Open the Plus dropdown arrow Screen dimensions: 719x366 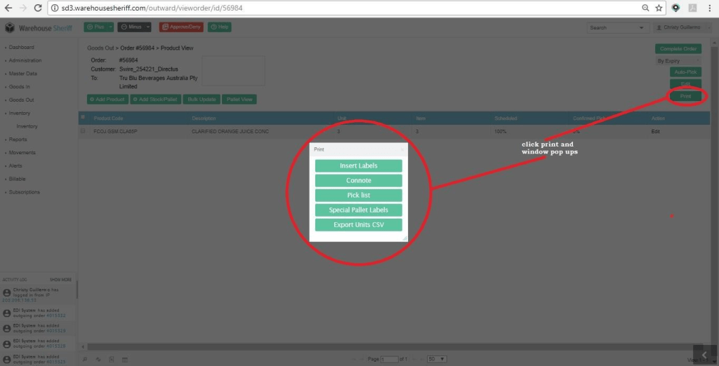(x=110, y=27)
